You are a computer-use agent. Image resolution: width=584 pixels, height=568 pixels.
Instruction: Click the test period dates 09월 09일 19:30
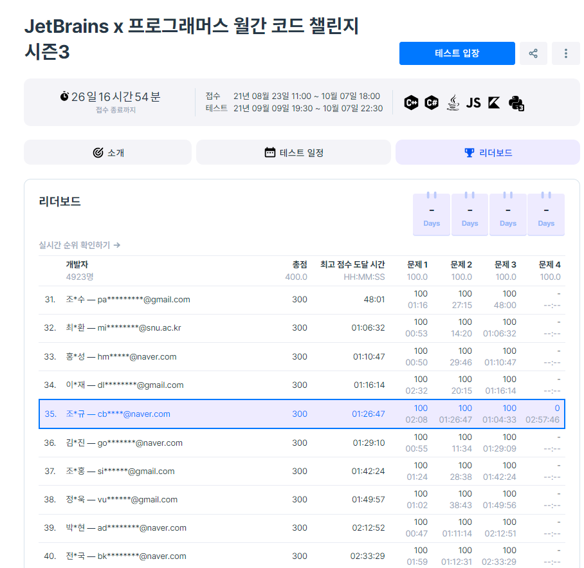[273, 108]
